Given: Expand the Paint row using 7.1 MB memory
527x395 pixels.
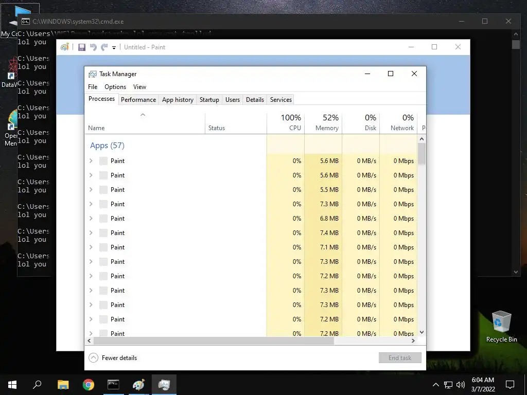Looking at the screenshot, I should (x=91, y=247).
